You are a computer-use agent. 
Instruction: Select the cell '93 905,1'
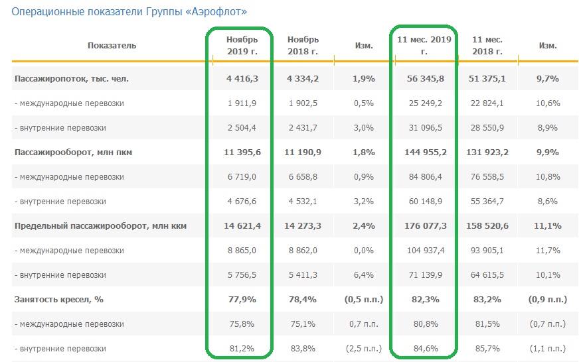point(487,251)
